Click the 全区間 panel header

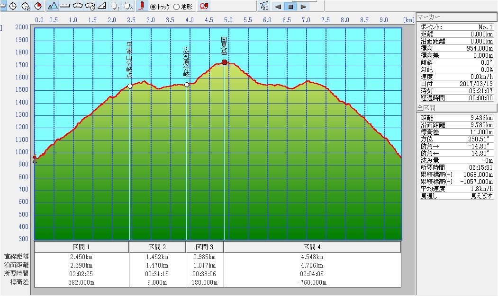click(x=457, y=108)
